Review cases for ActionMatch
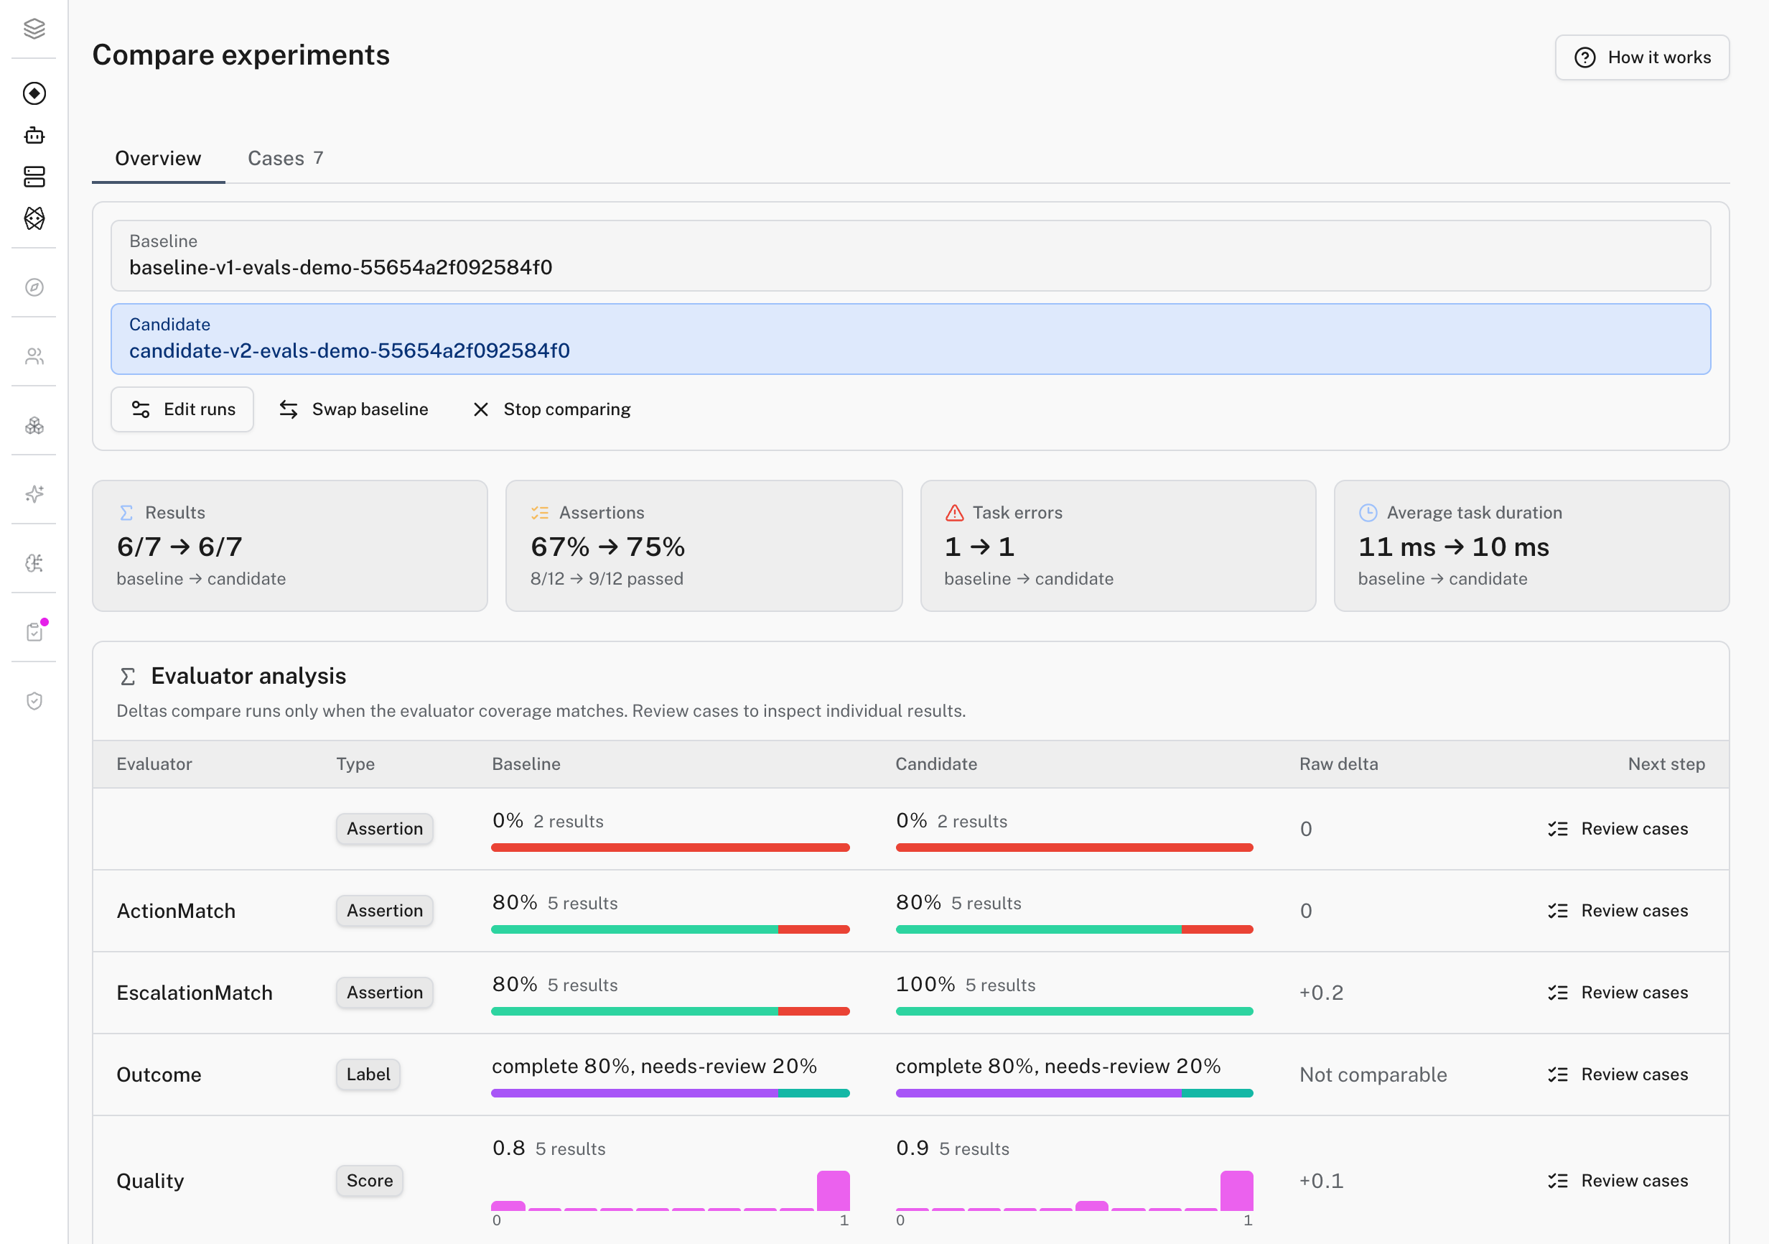This screenshot has height=1244, width=1769. (x=1618, y=911)
